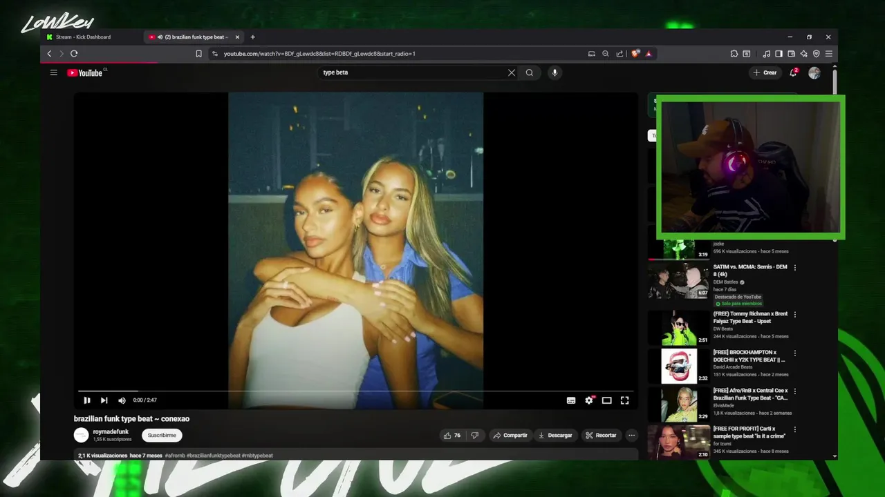Open the YouTube hamburger guide menu
Screen dimensions: 885x497
(53, 72)
